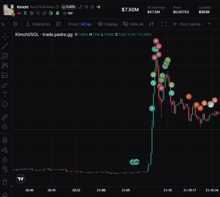220x197 pixels.
Task: Activate the ruler measure tool
Action: pos(5,117)
